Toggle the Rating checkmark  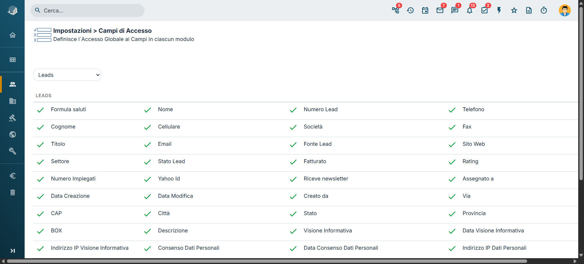point(452,162)
